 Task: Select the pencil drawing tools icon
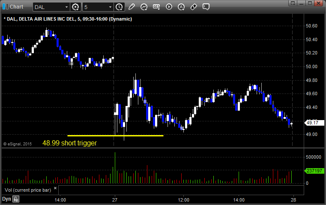coord(132,7)
